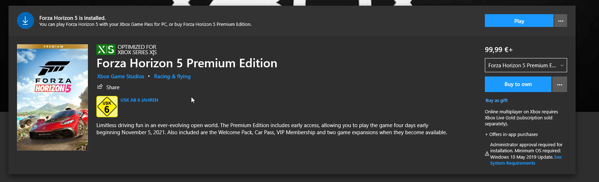Open the USK AB 6 JAHREN rating link
This screenshot has height=182, width=599.
pyautogui.click(x=139, y=100)
